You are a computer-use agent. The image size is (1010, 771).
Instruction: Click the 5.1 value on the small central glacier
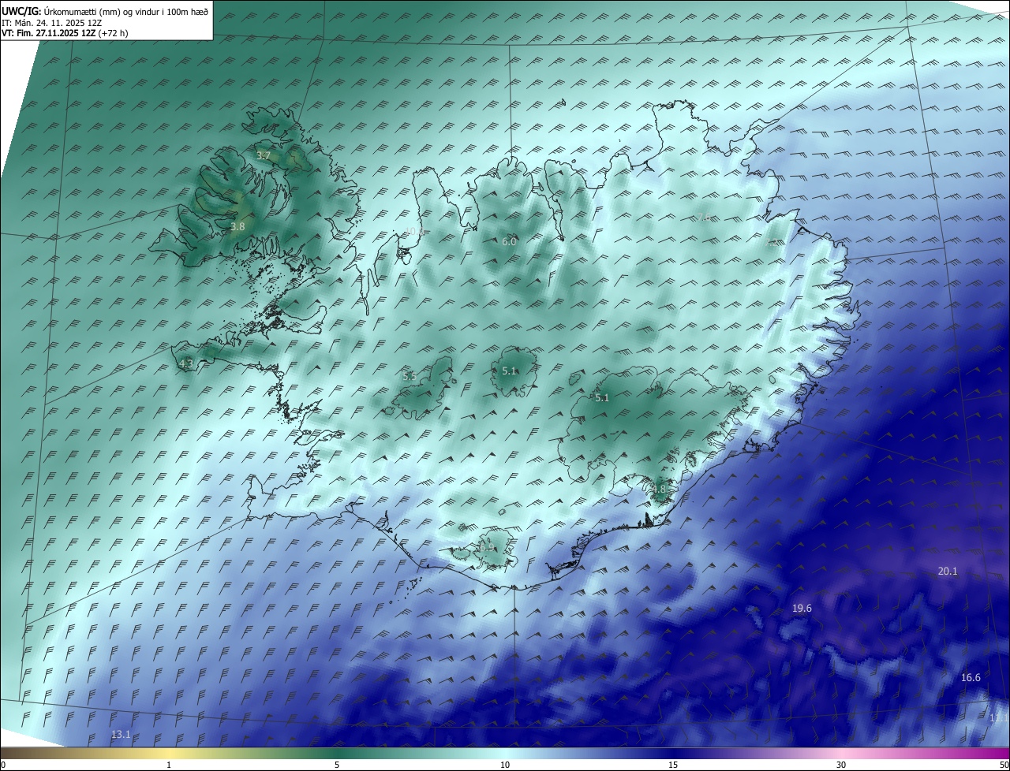[509, 371]
